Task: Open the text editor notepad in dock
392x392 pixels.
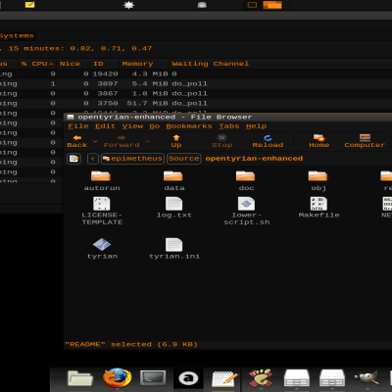Action: [224, 378]
